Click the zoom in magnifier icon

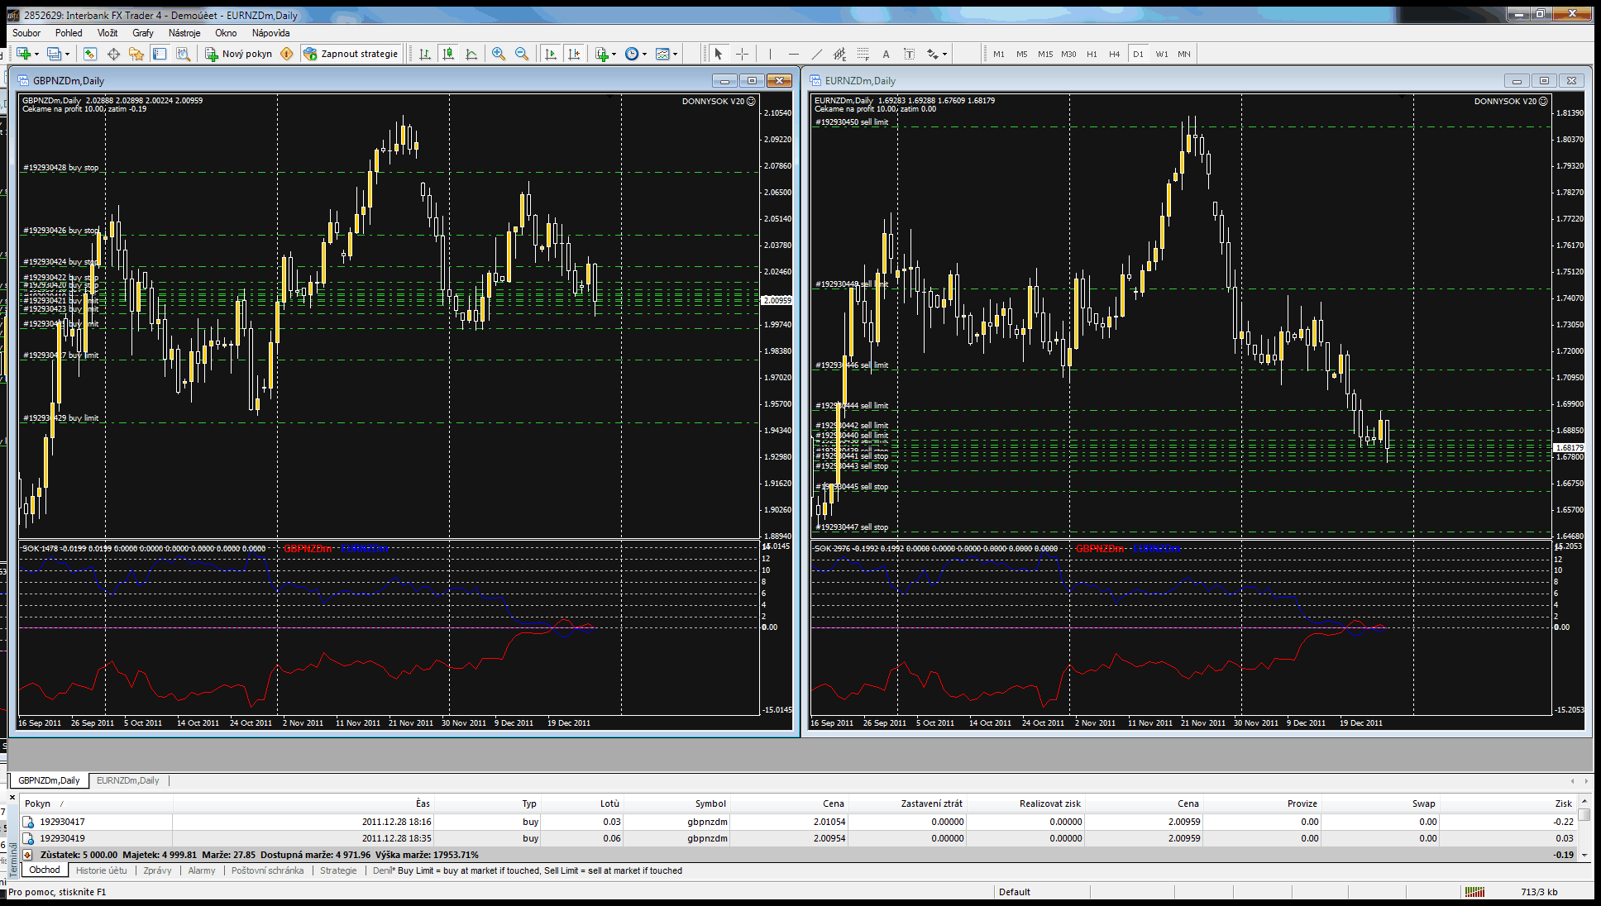point(498,54)
